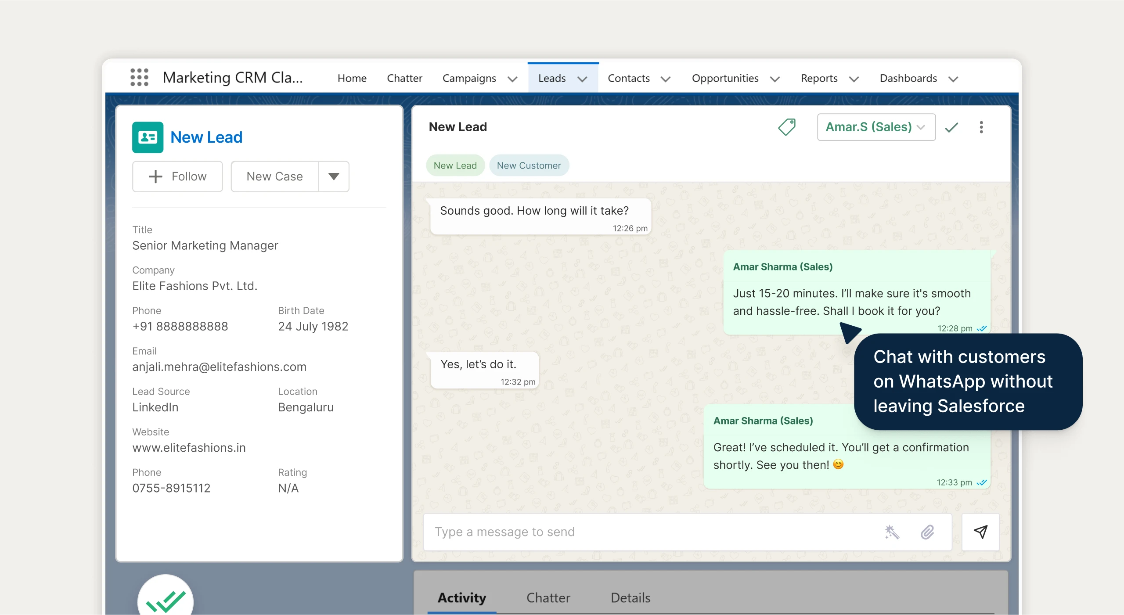Switch to the Details tab
Viewport: 1124px width, 615px height.
tap(630, 598)
